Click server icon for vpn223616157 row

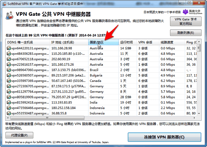(x=9, y=64)
